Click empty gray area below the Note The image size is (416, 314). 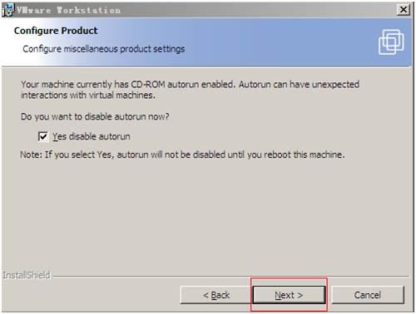[x=206, y=216]
